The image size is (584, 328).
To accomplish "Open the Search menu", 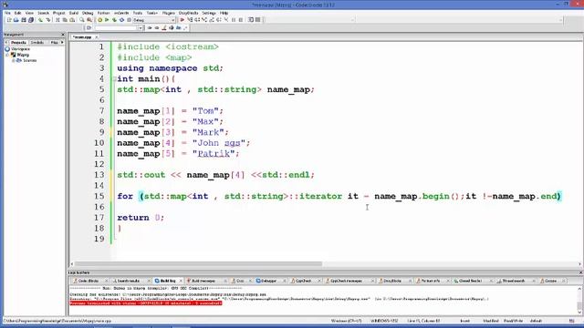I will 43,13.
